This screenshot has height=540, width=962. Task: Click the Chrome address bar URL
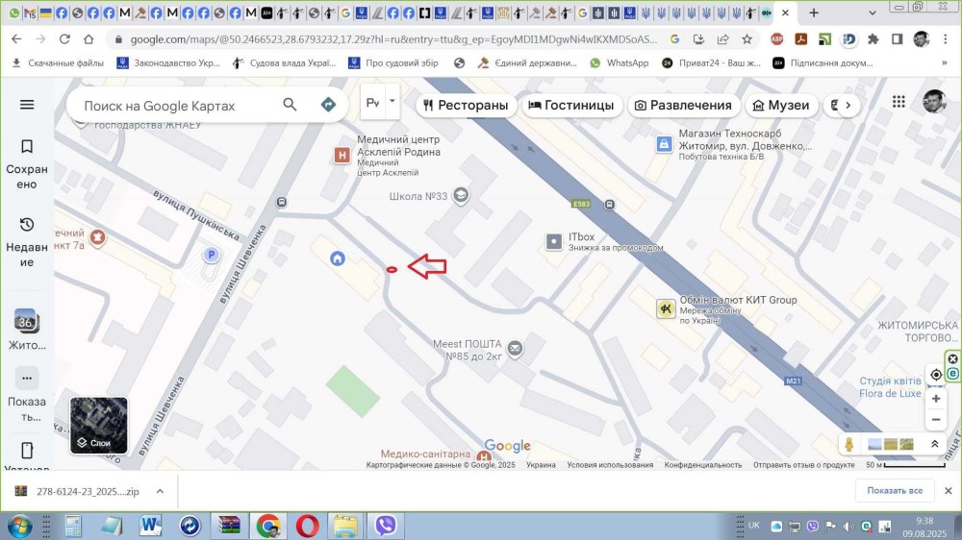pos(392,39)
